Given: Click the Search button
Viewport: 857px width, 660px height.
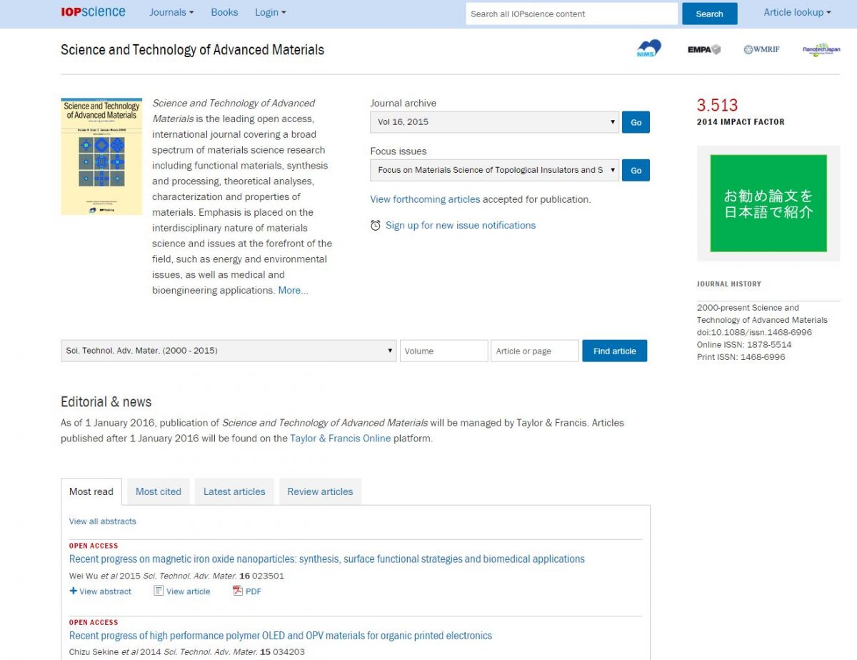Looking at the screenshot, I should coord(709,14).
